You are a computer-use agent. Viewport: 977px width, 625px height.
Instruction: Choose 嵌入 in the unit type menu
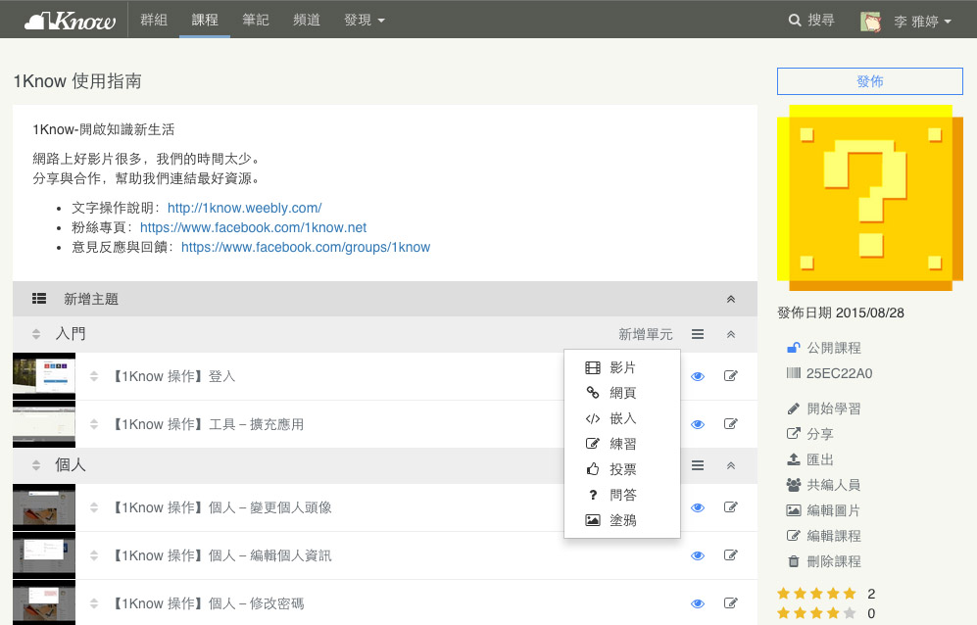coord(622,418)
